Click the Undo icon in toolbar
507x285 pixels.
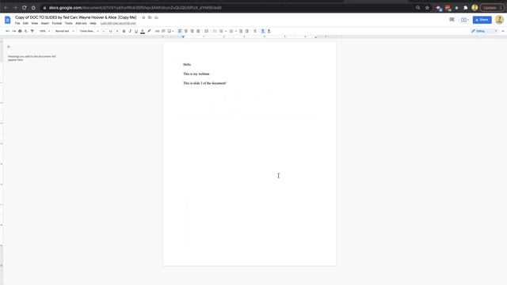[7, 31]
